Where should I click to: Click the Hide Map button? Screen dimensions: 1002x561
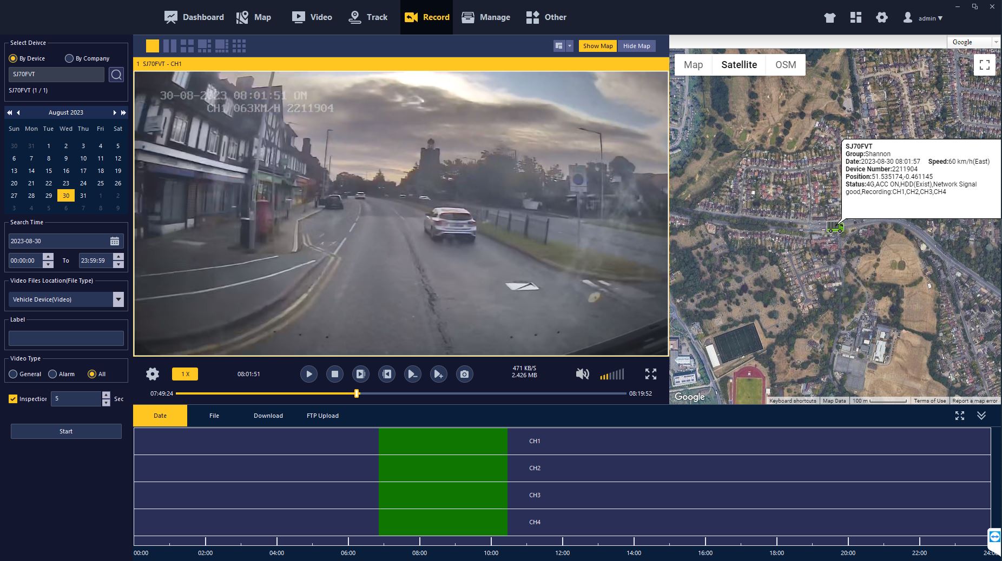636,46
